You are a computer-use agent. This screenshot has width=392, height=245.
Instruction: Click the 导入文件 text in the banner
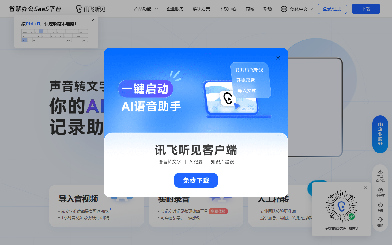pos(247,91)
